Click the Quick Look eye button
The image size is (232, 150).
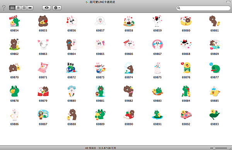point(47,8)
